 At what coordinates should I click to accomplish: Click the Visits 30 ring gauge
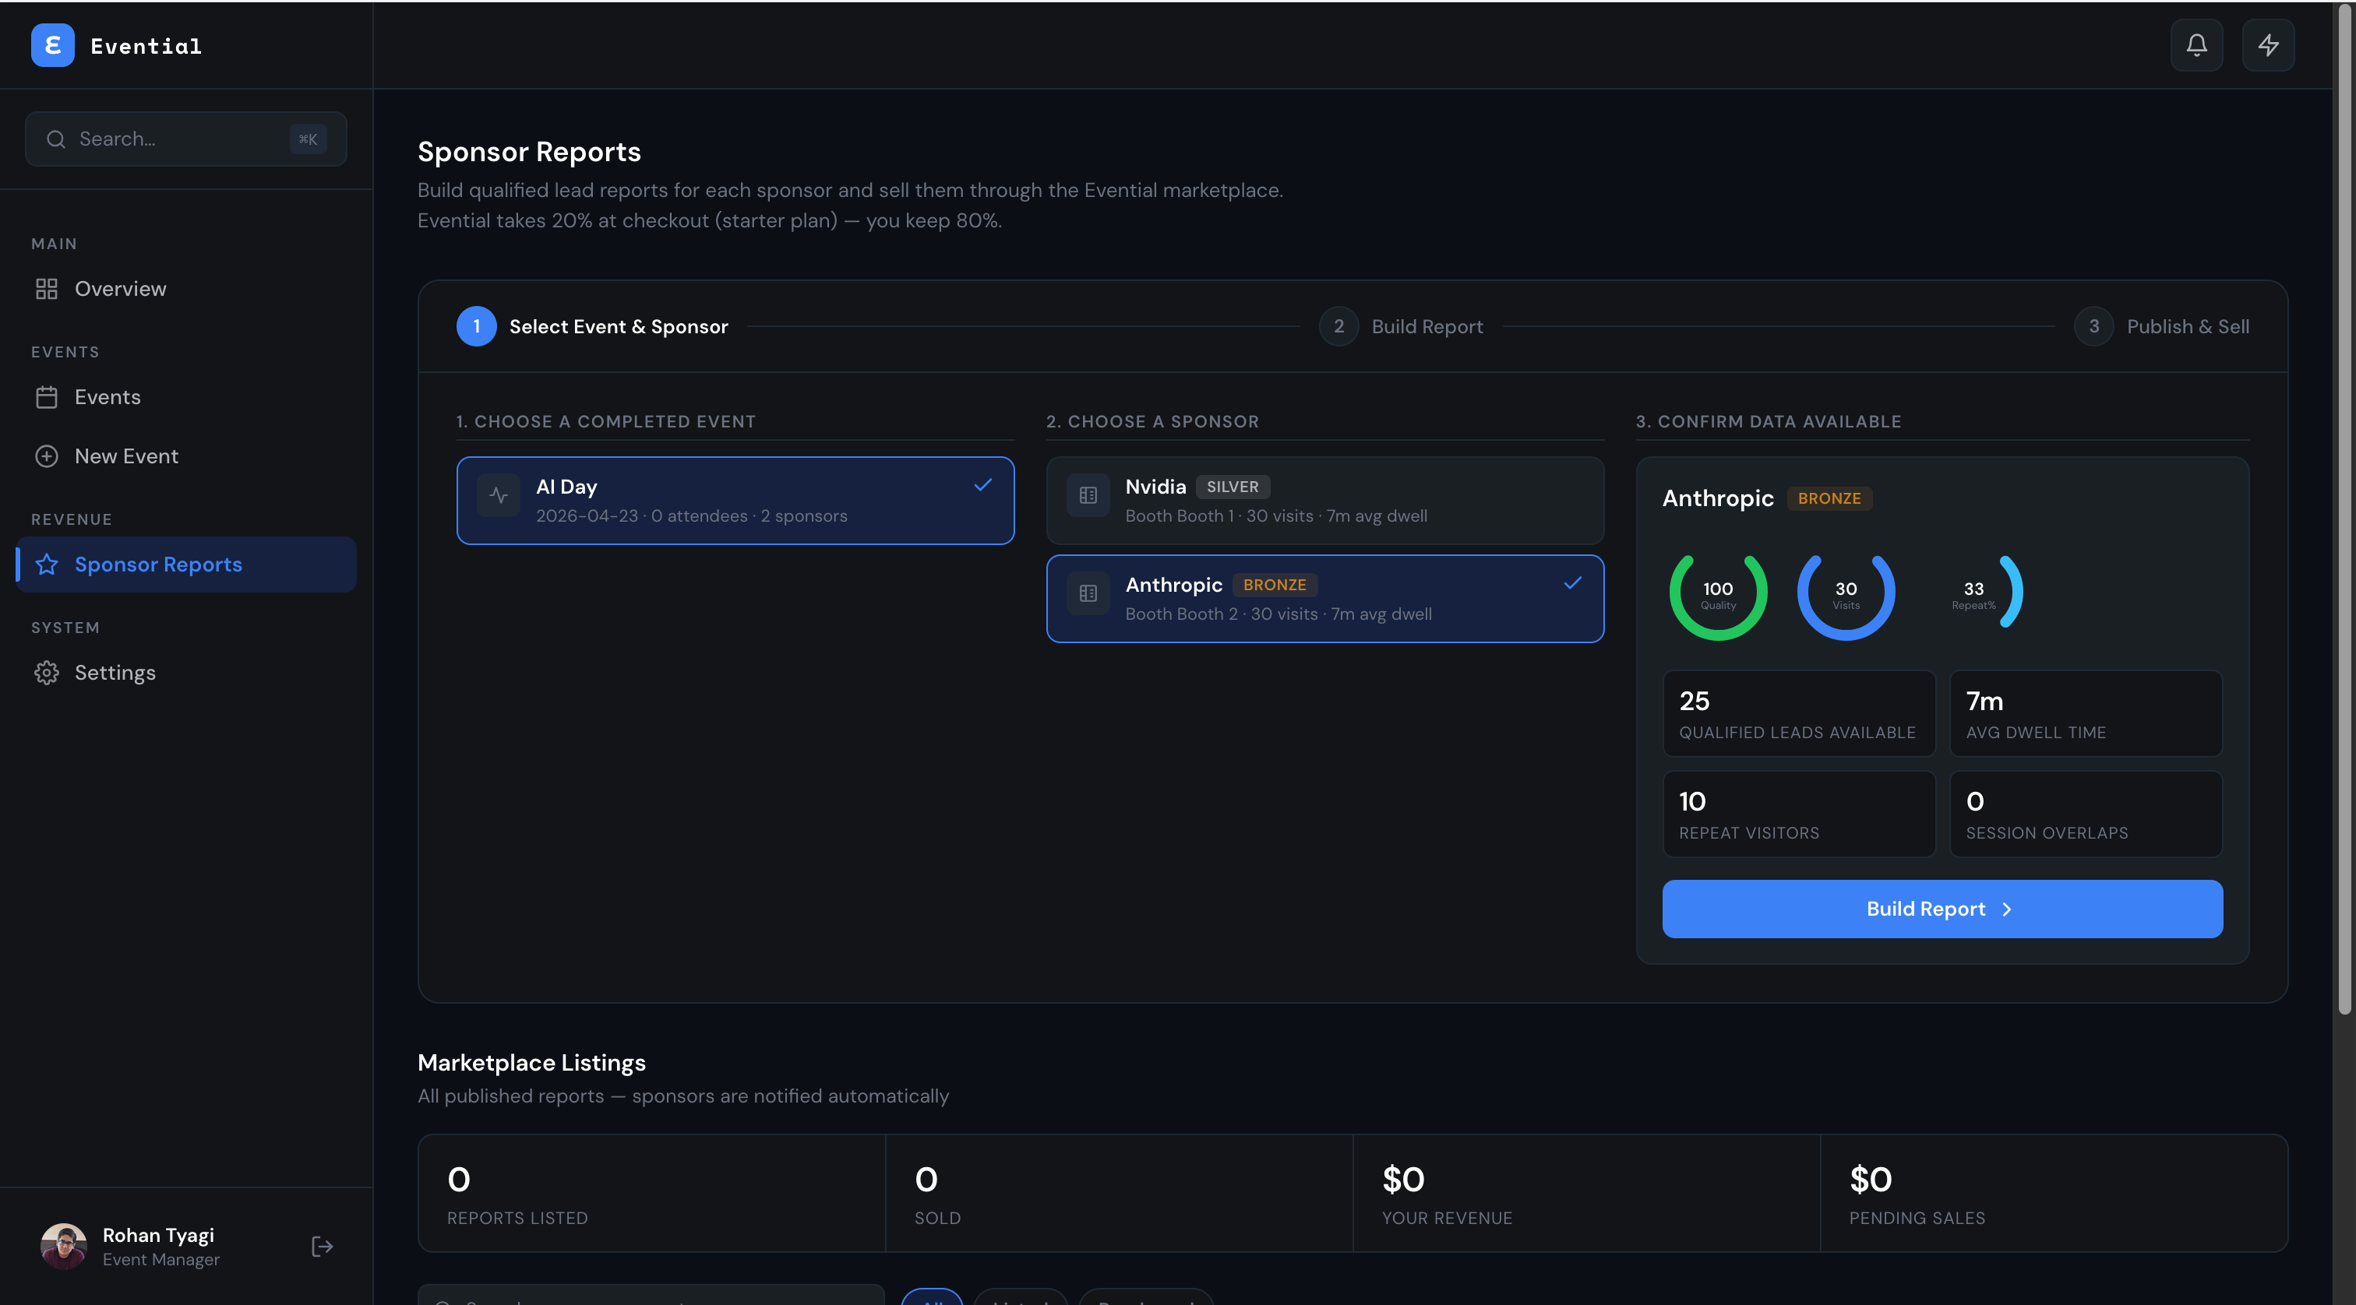point(1846,595)
